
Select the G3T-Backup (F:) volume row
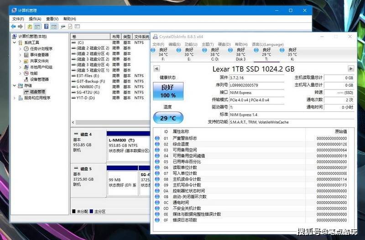pos(110,81)
